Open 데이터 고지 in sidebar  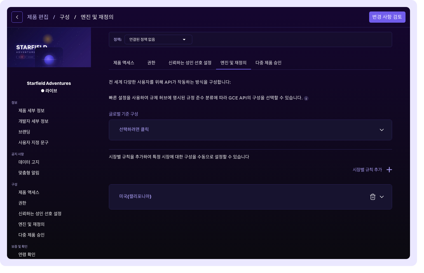point(29,162)
